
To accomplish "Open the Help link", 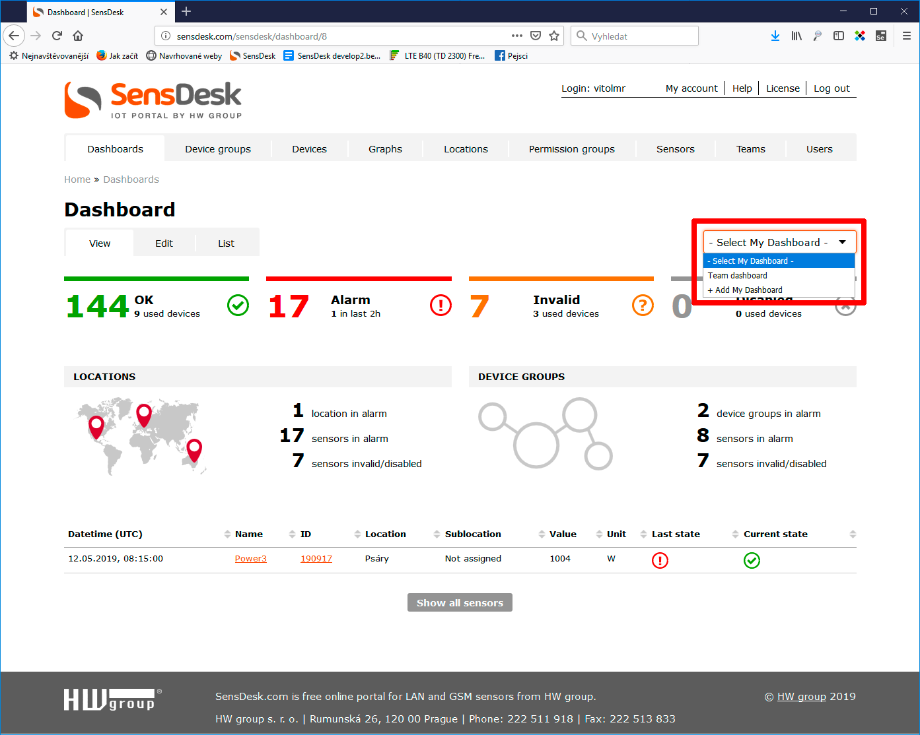I will [742, 88].
